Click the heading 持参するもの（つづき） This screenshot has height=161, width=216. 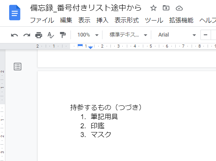(106, 107)
